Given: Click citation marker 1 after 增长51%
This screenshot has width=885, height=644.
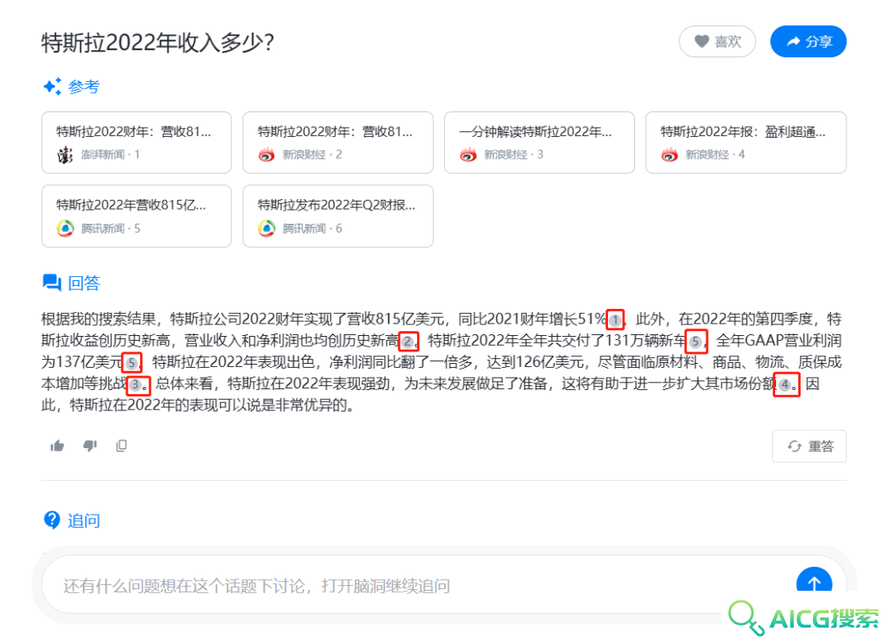Looking at the screenshot, I should (615, 320).
